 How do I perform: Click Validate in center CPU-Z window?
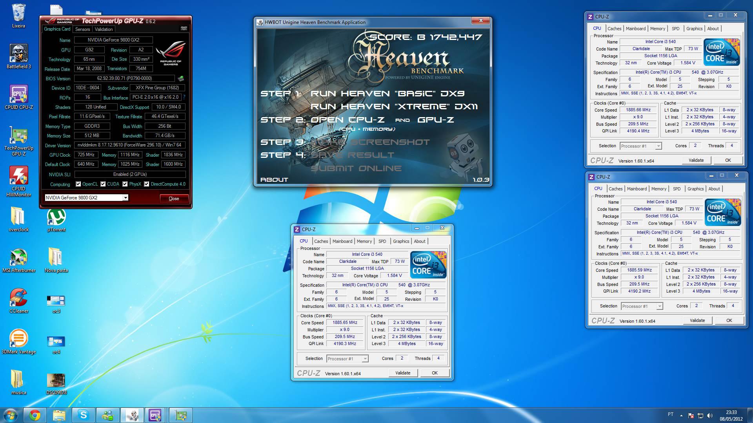[403, 373]
